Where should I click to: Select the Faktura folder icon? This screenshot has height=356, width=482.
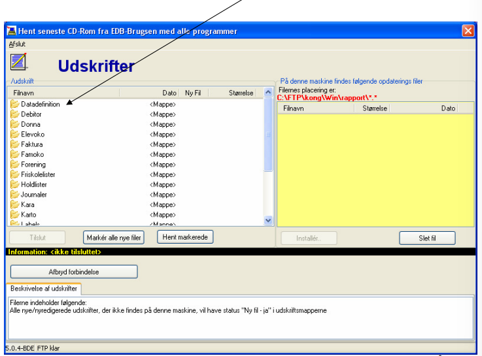[14, 144]
